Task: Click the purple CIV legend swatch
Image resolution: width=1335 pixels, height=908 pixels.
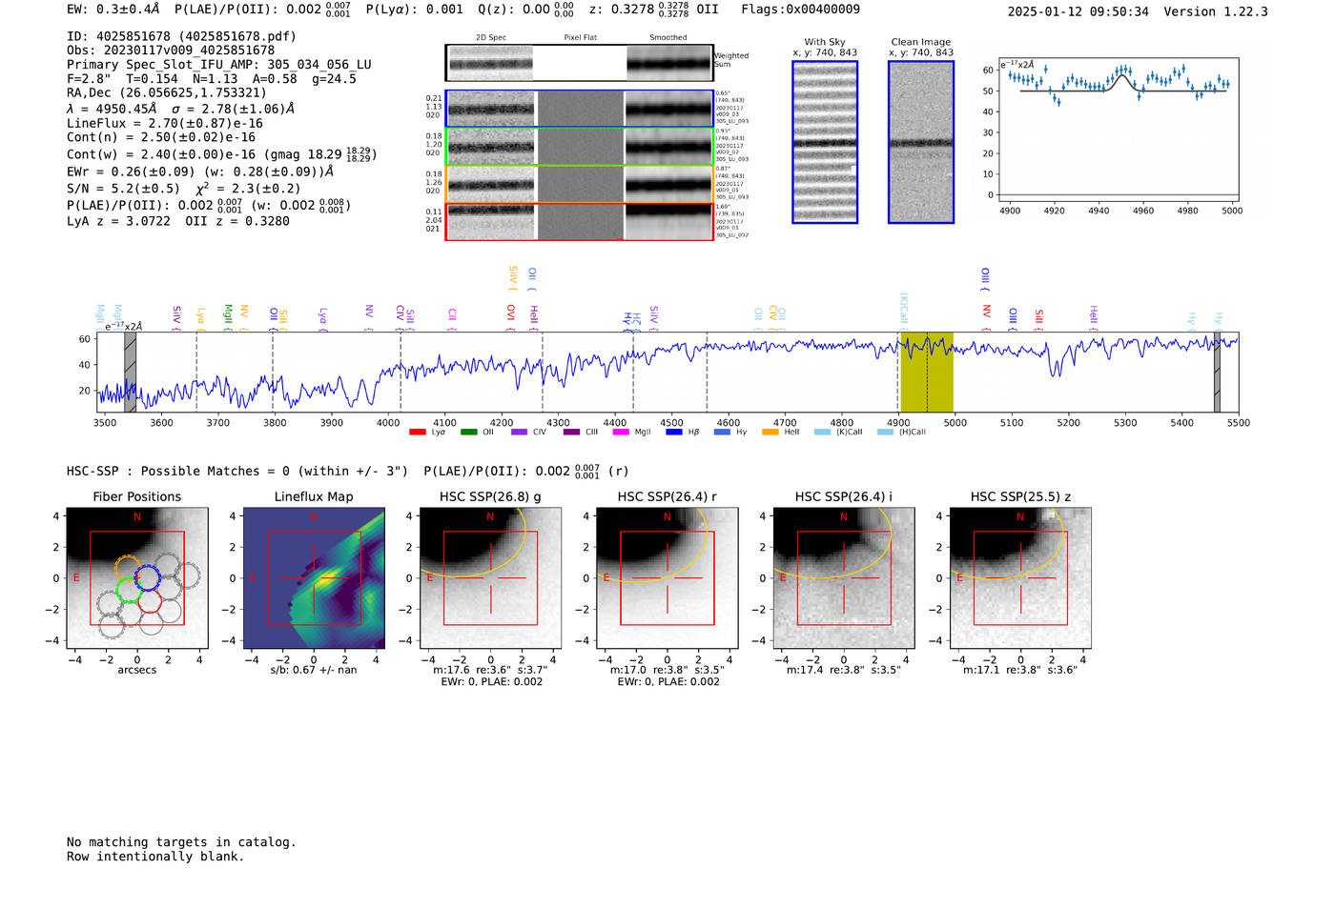Action: click(519, 433)
